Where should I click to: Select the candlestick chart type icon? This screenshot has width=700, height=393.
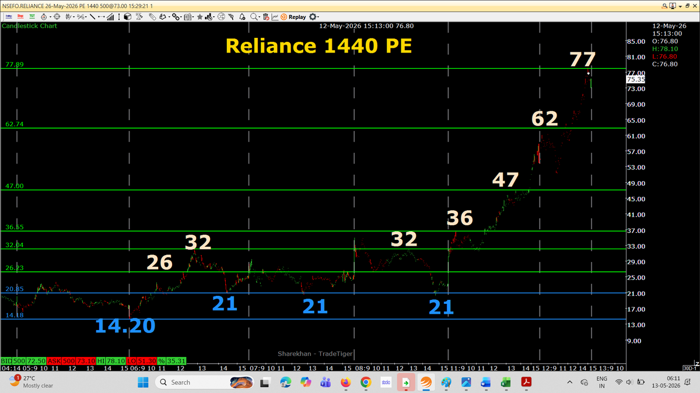point(68,17)
